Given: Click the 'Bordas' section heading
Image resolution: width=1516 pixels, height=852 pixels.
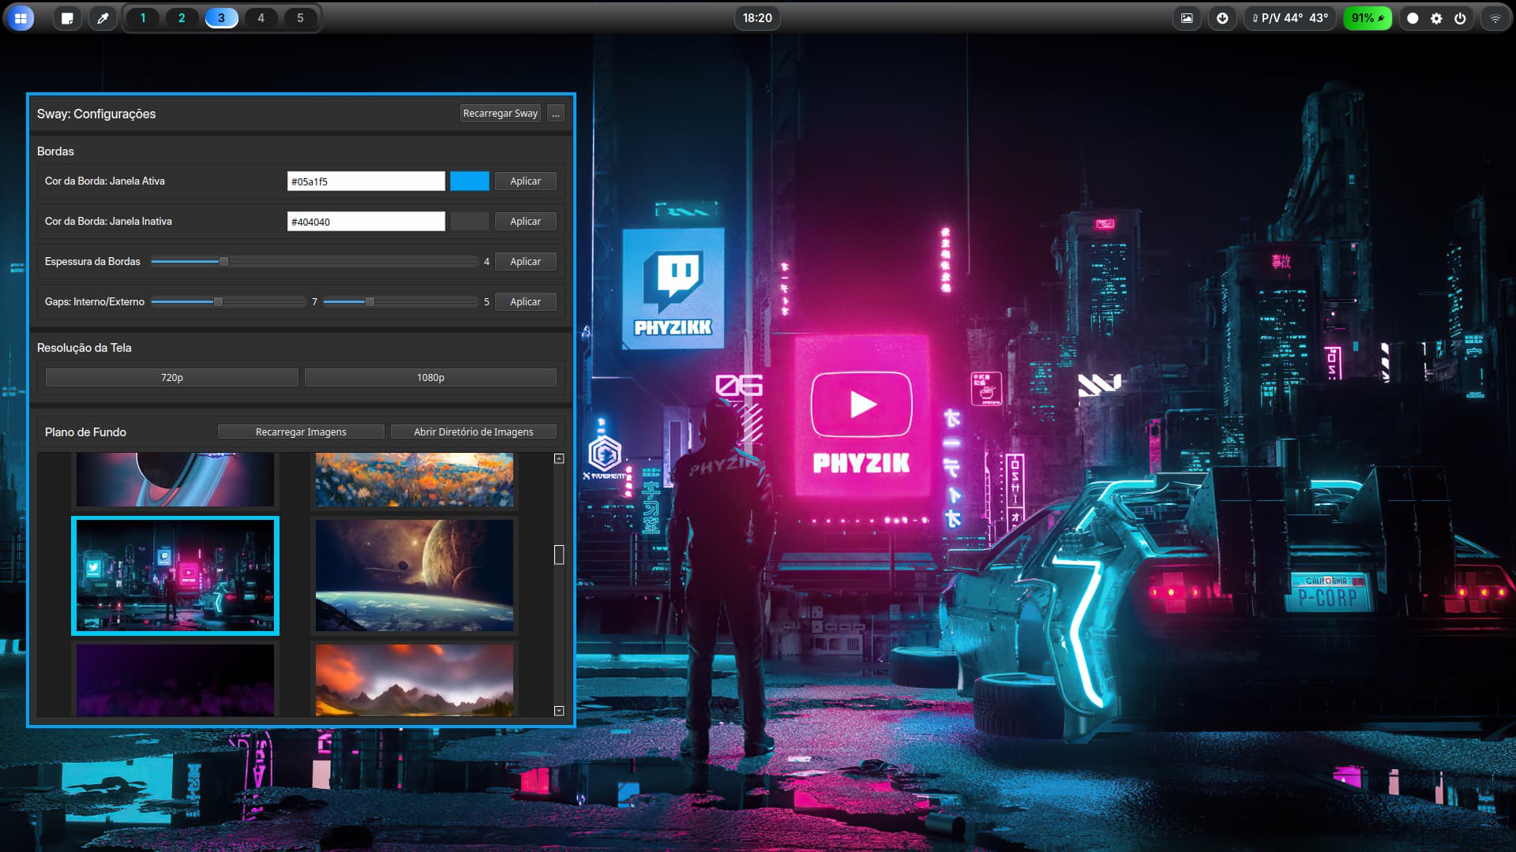Looking at the screenshot, I should click(55, 151).
